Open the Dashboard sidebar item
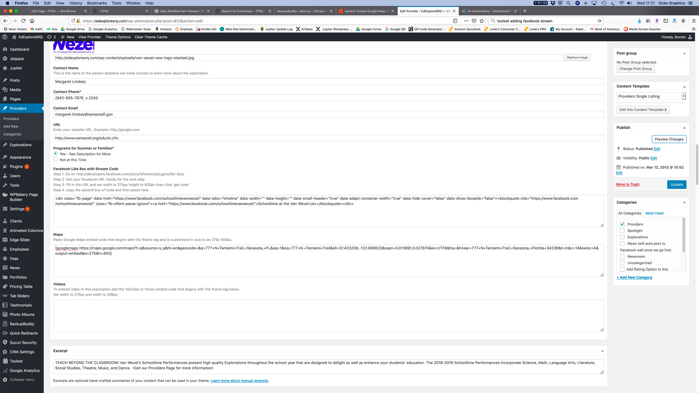Screen dimensions: 699x393 19,49
